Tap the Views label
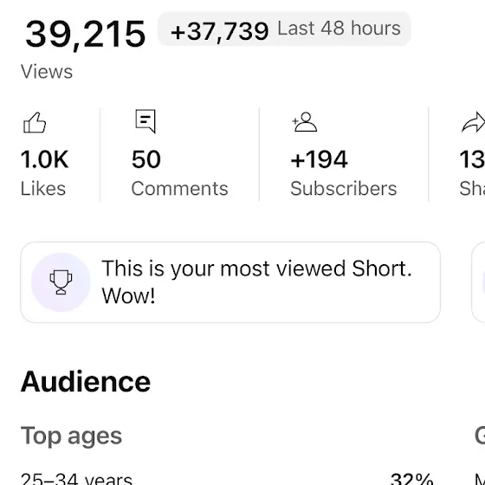485x485 pixels. [47, 71]
